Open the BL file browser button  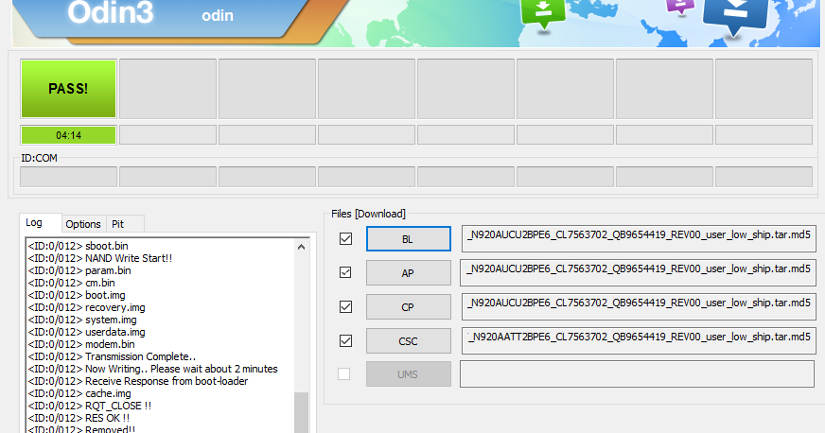[409, 239]
